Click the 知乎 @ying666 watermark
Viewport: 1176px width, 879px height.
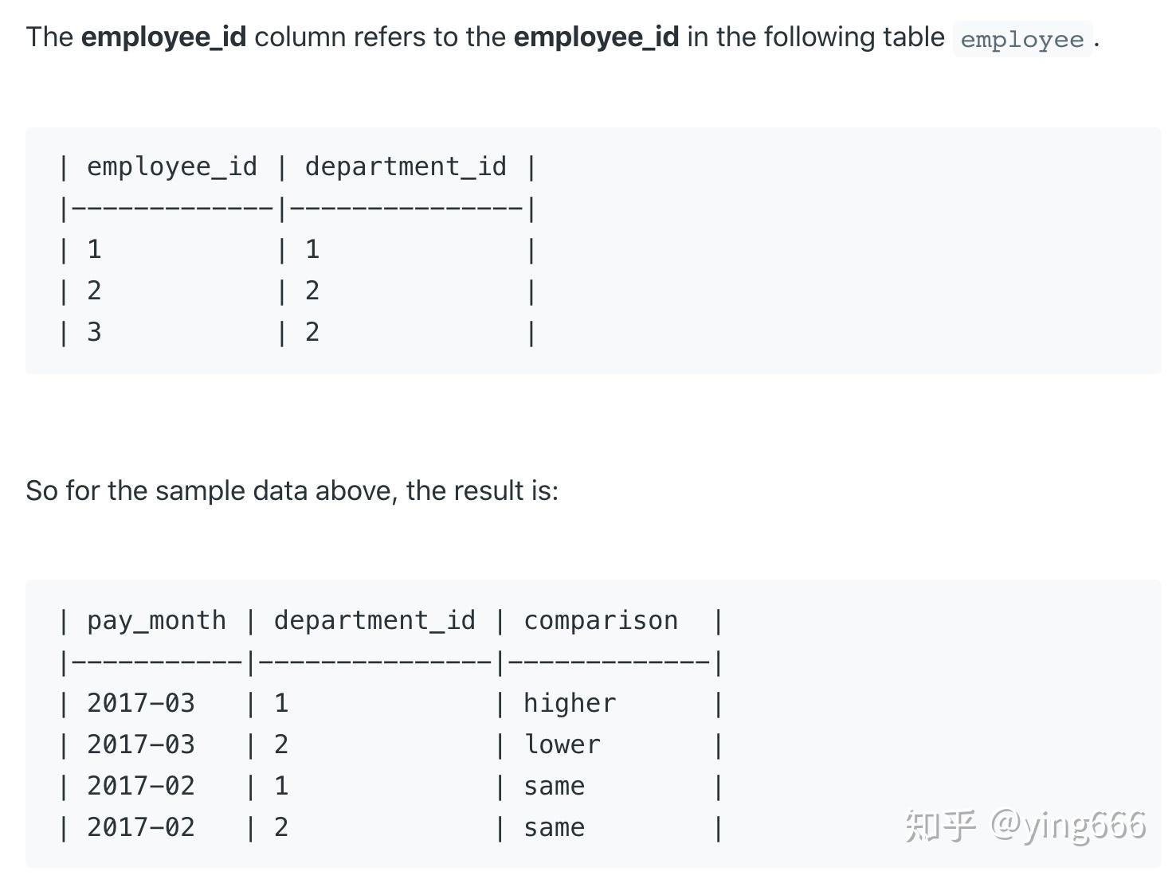[x=1025, y=826]
